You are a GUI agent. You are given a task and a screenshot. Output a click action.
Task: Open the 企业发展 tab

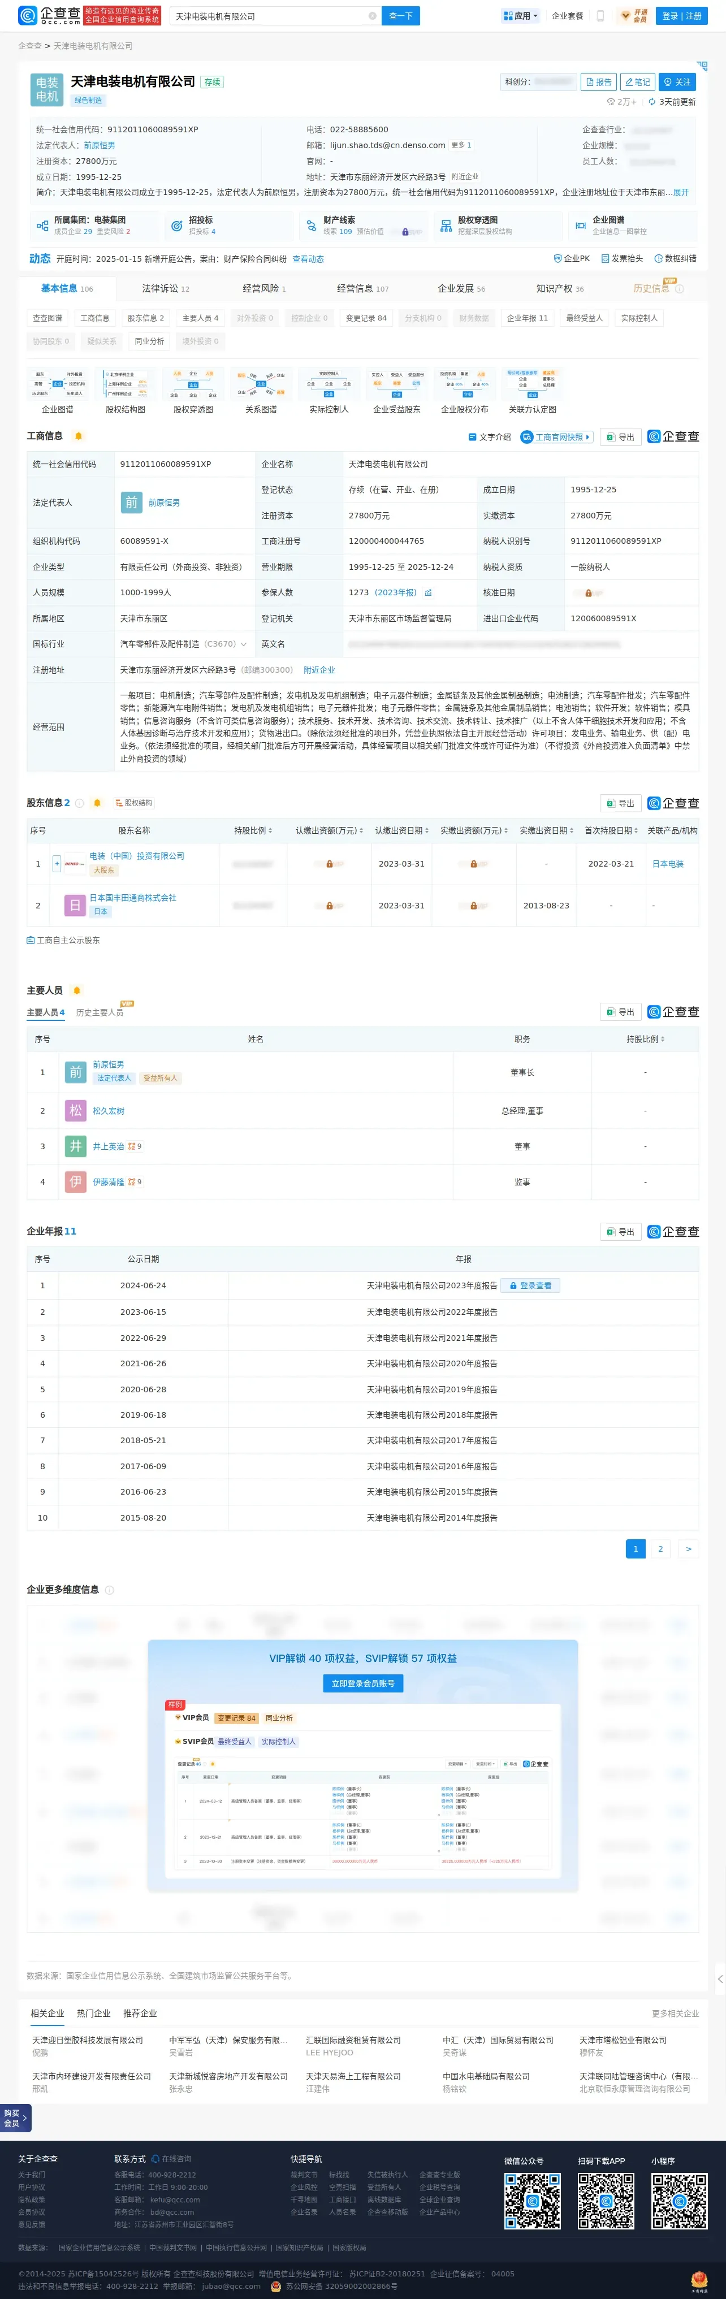(x=462, y=288)
